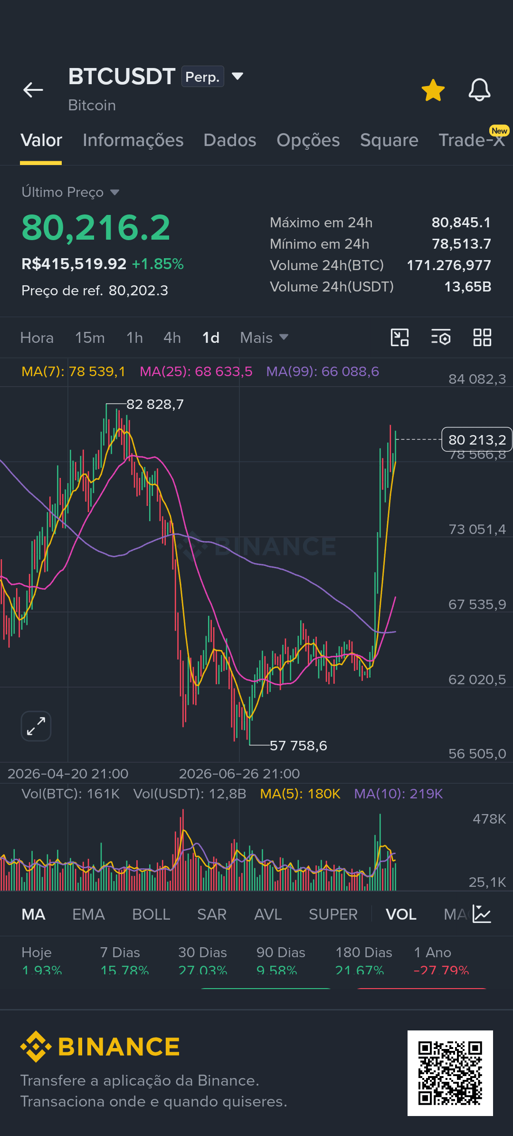Click the 82 828,7 high marker

coord(155,404)
